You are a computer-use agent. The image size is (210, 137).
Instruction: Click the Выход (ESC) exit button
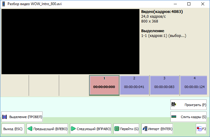coord(13,129)
